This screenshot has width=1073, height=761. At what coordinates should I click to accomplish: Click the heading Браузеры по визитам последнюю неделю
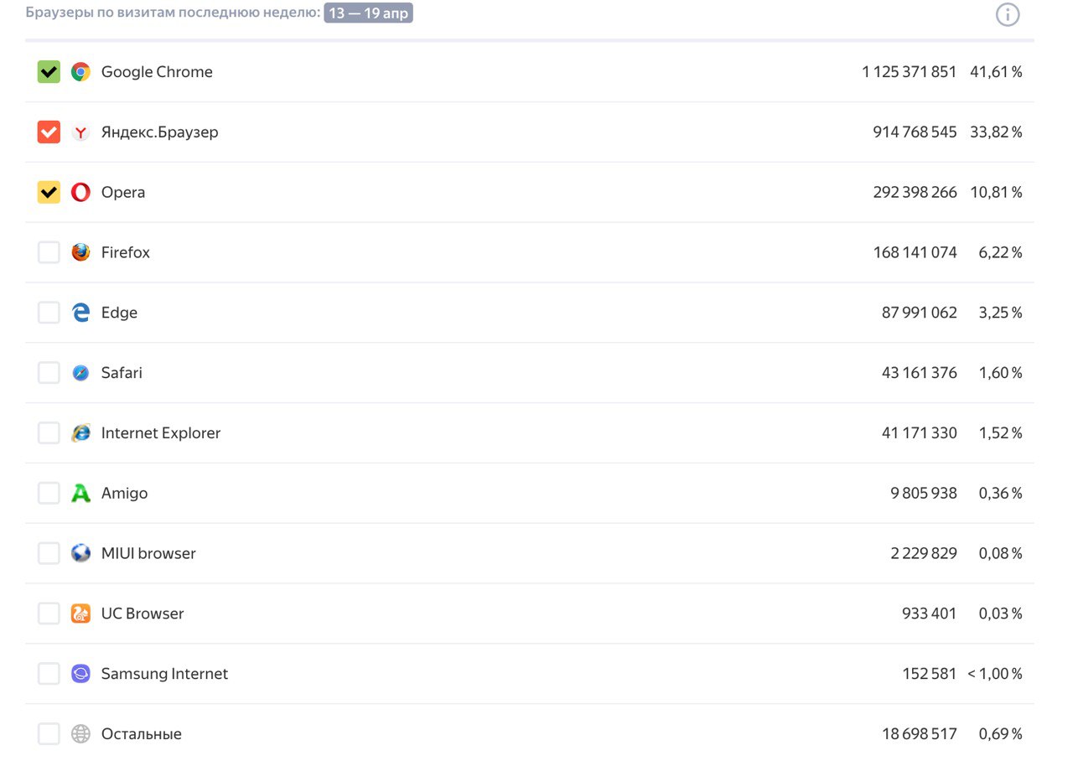[173, 13]
